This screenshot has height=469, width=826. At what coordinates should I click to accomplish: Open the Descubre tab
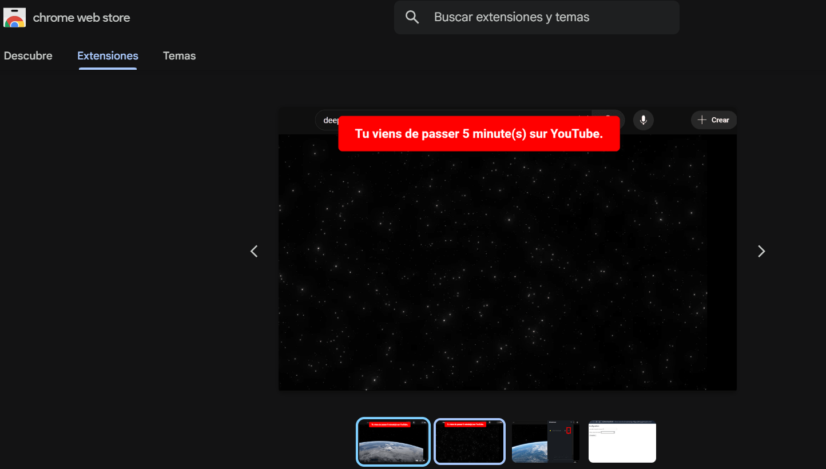point(28,56)
